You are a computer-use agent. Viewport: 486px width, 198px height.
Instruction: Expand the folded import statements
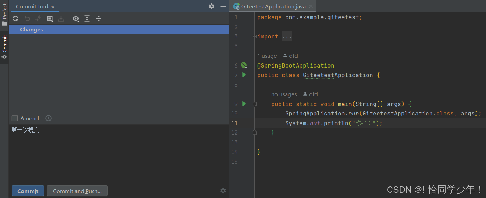(x=254, y=37)
